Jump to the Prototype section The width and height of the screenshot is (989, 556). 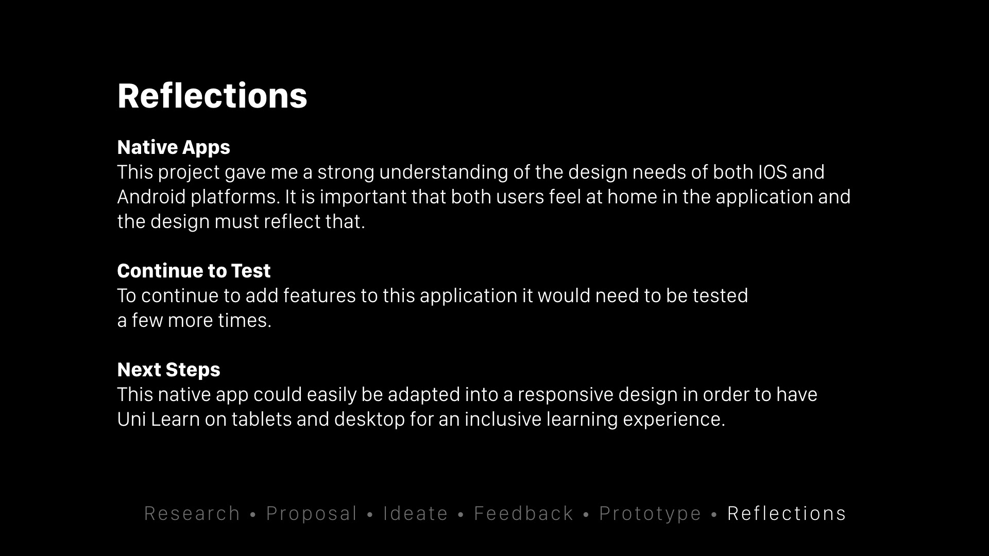(x=650, y=513)
